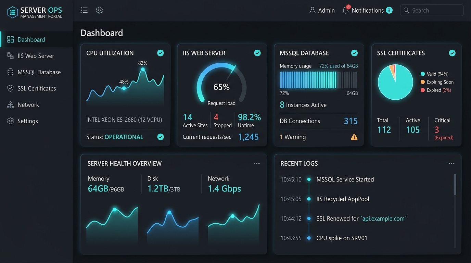Click the 48% point on CPU chart
The height and width of the screenshot is (263, 471).
(x=124, y=88)
